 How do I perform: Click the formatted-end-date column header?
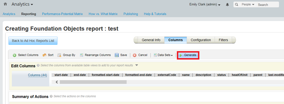(x=139, y=75)
